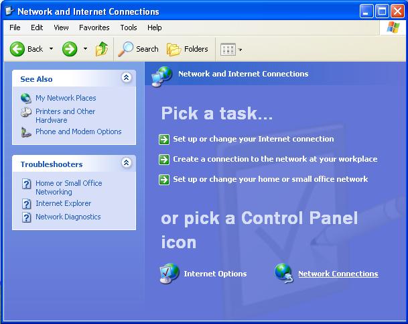Open the Help menu
The image size is (408, 324).
155,28
